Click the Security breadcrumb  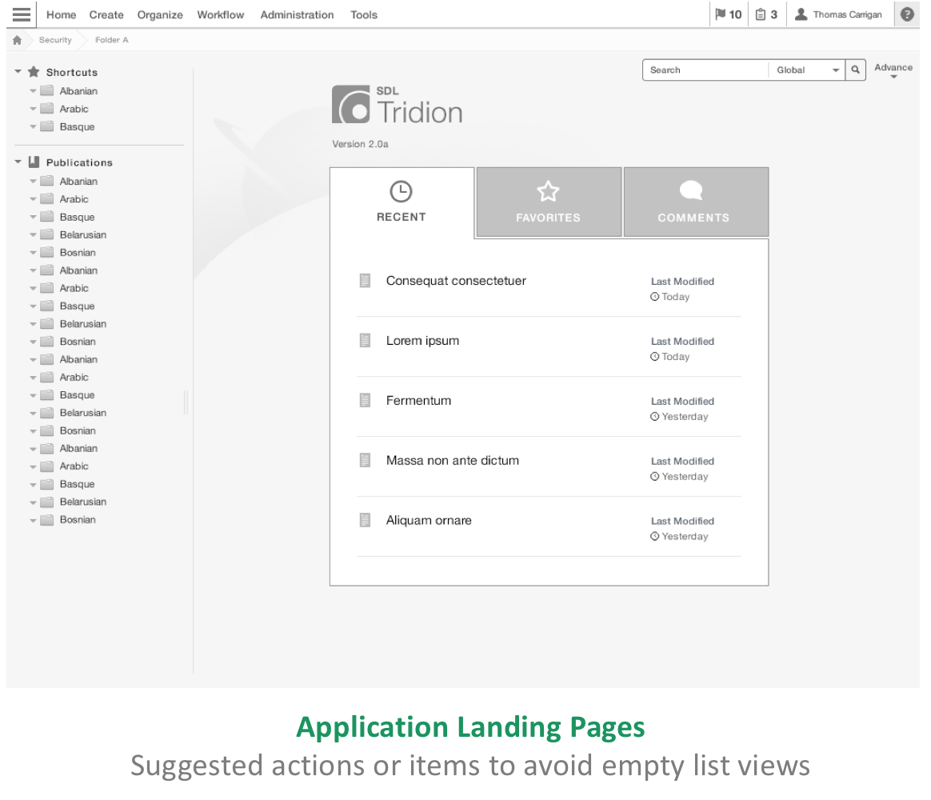coord(55,40)
